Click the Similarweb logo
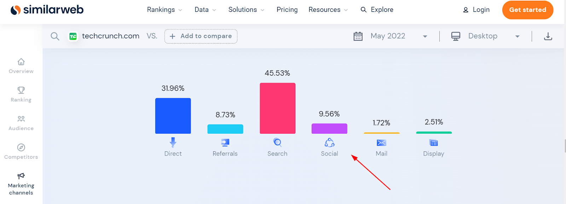Screen dimensions: 566x204 click(47, 10)
